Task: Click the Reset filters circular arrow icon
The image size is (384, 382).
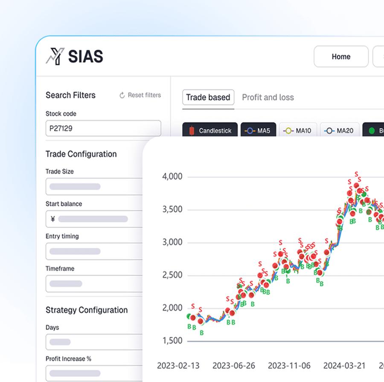Action: point(122,95)
